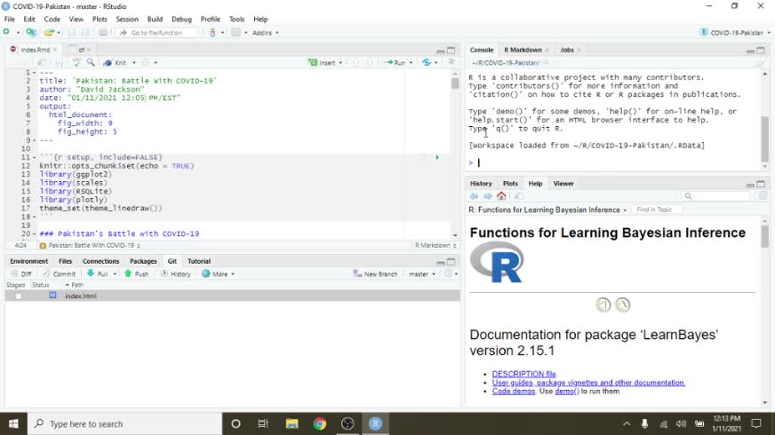The height and width of the screenshot is (435, 775).
Task: Open Git History clock icon
Action: (x=164, y=274)
